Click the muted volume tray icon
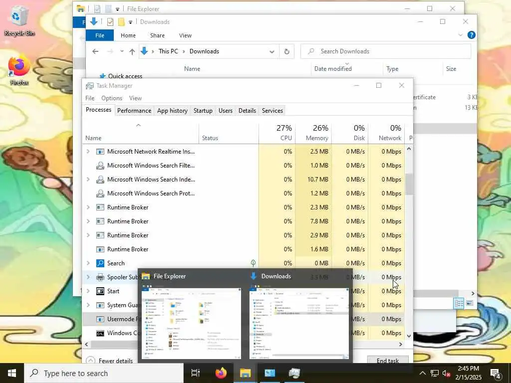 (447, 373)
